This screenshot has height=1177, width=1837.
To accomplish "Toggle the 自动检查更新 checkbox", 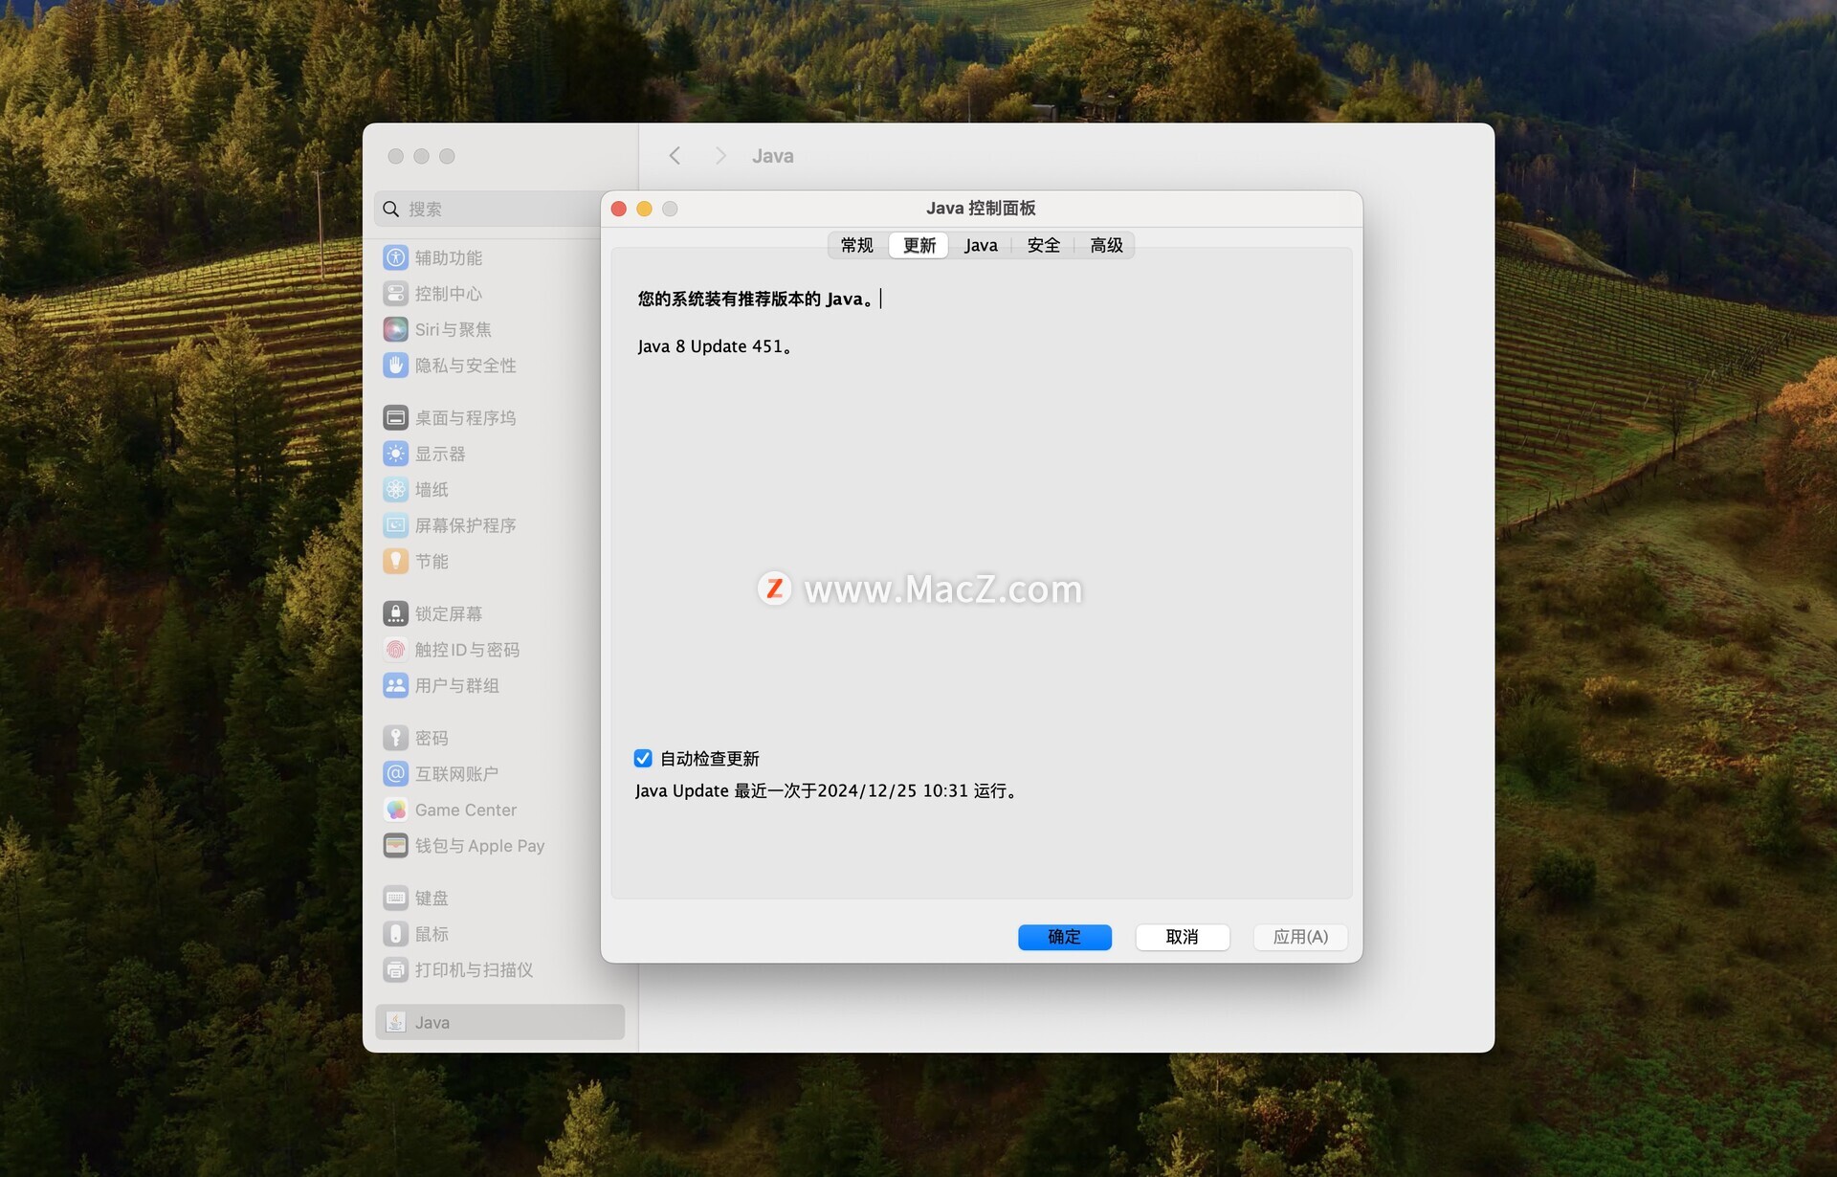I will tap(643, 759).
